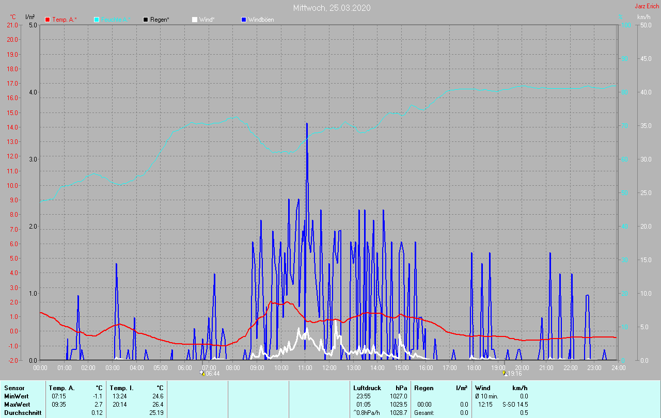Click the '12:15' wind maximum time
The height and width of the screenshot is (418, 661).
485,405
